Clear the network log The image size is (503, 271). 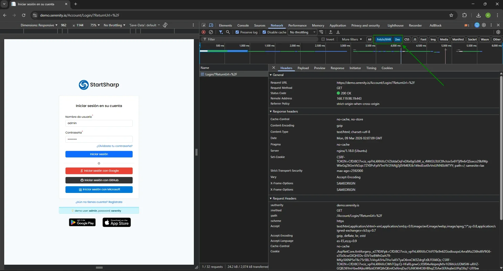click(x=211, y=32)
